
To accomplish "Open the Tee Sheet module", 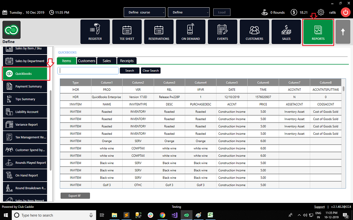I will pos(127,32).
